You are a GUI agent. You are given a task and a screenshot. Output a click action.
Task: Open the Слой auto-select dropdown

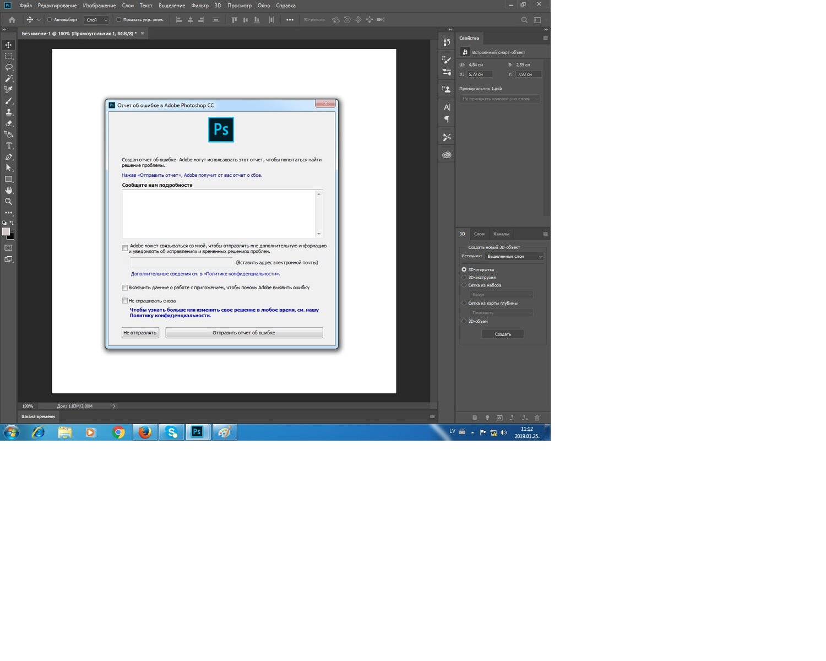point(96,20)
